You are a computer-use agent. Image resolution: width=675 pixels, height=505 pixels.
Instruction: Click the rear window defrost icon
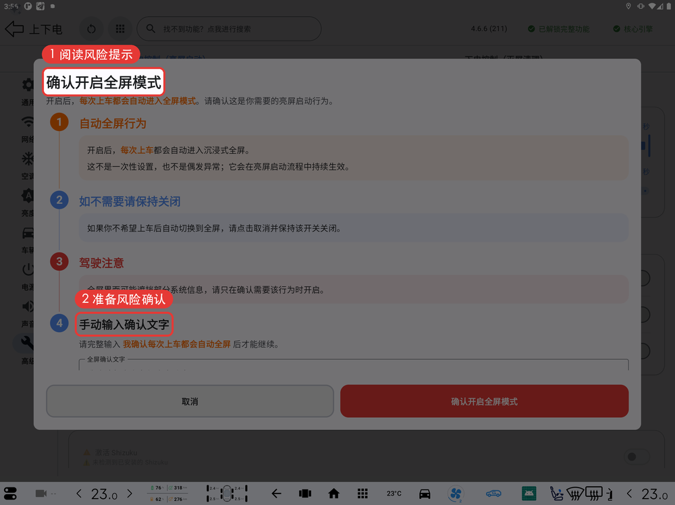click(x=594, y=494)
